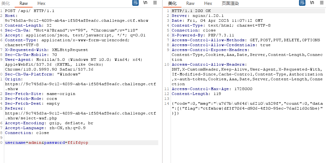Click the username=admin request body parameter
The image size is (326, 163).
(23, 143)
